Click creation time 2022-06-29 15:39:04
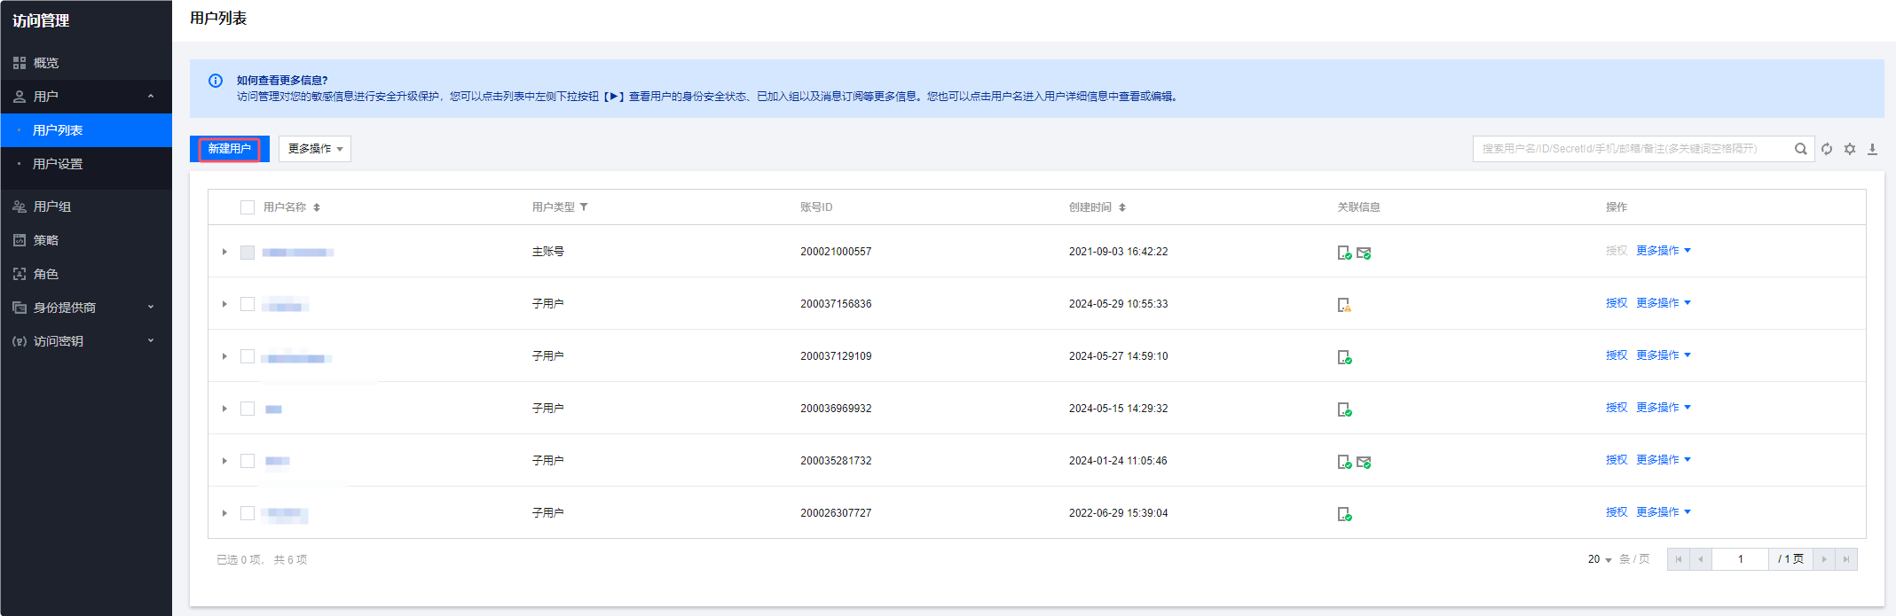 pos(1118,513)
